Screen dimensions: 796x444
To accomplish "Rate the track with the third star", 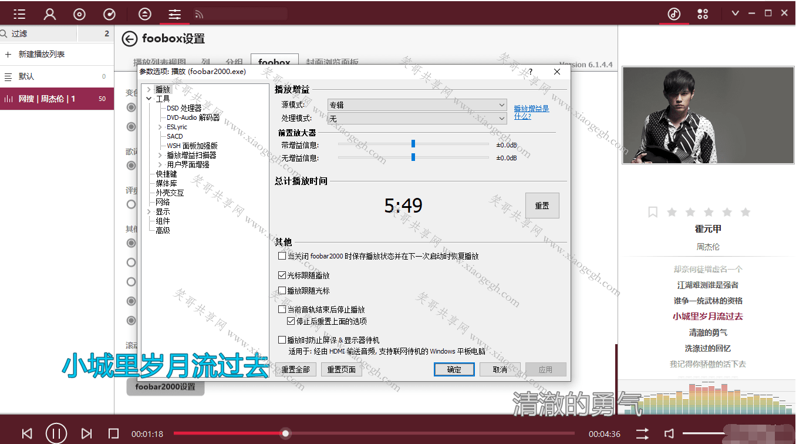I will point(709,212).
